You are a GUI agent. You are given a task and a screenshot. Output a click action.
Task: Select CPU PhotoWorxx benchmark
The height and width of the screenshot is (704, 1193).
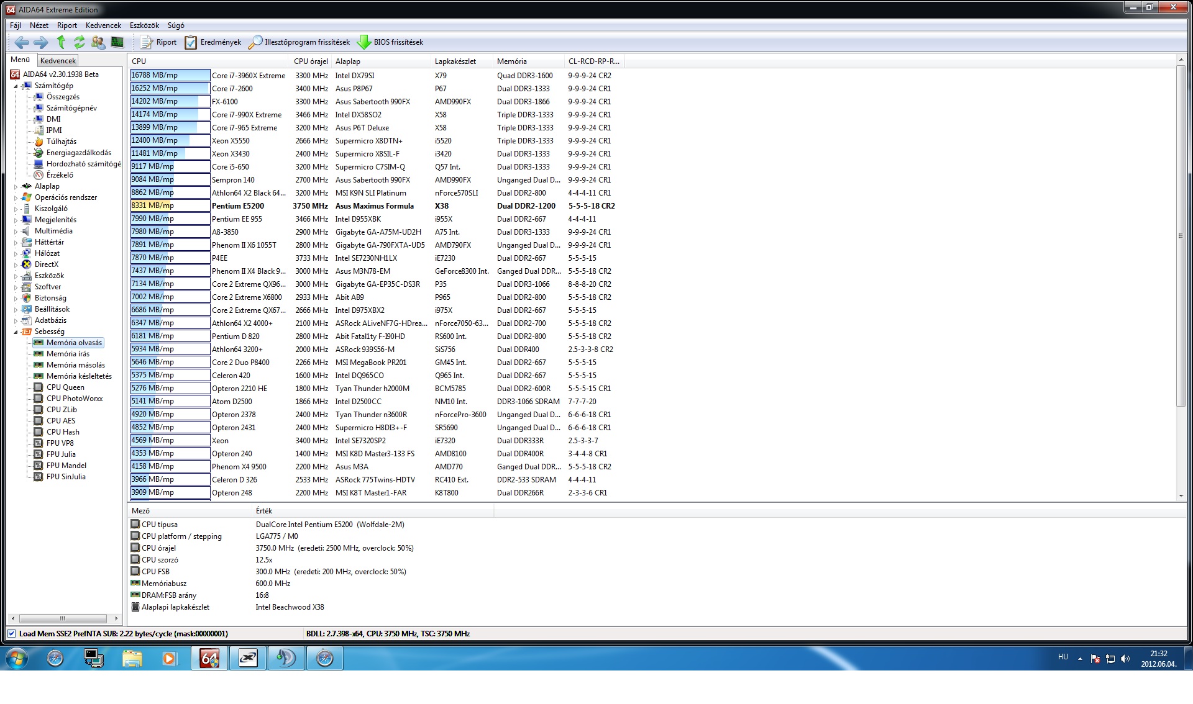point(75,399)
